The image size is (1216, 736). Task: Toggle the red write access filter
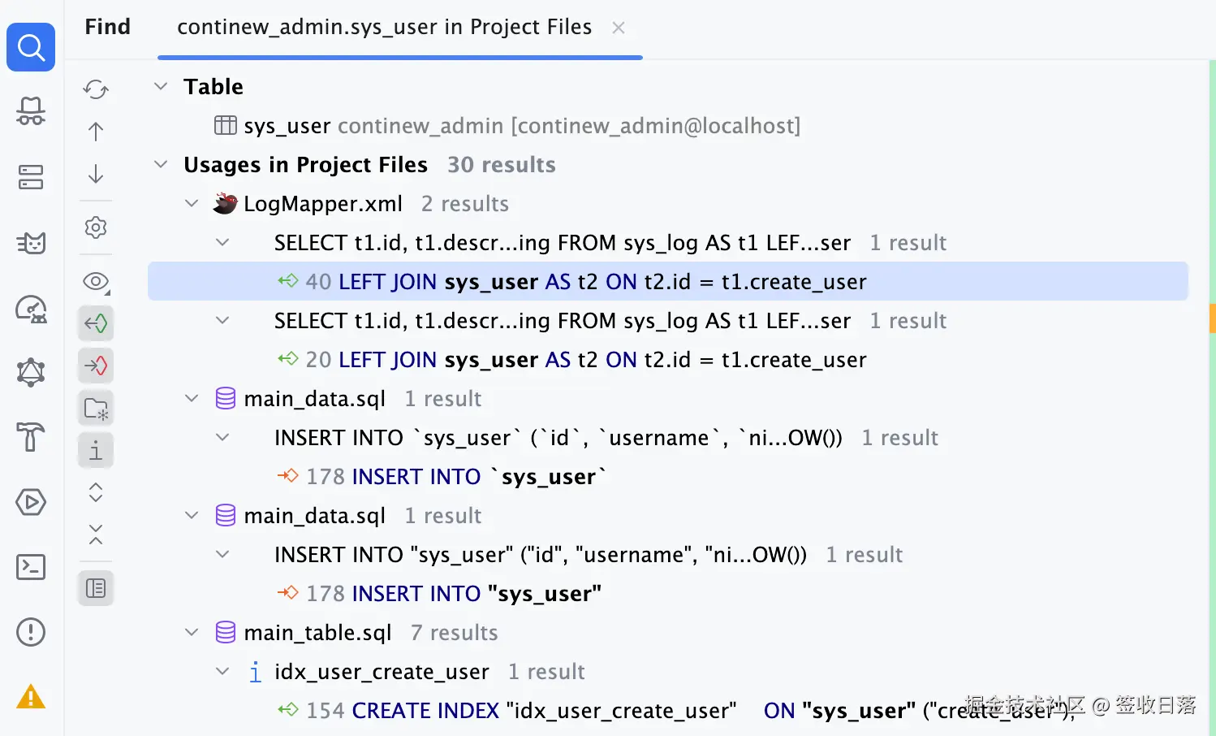(x=96, y=366)
